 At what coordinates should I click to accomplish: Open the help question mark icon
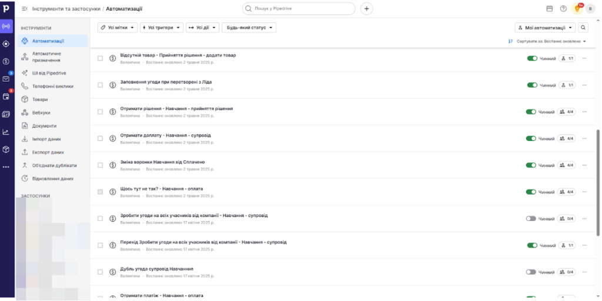point(563,9)
